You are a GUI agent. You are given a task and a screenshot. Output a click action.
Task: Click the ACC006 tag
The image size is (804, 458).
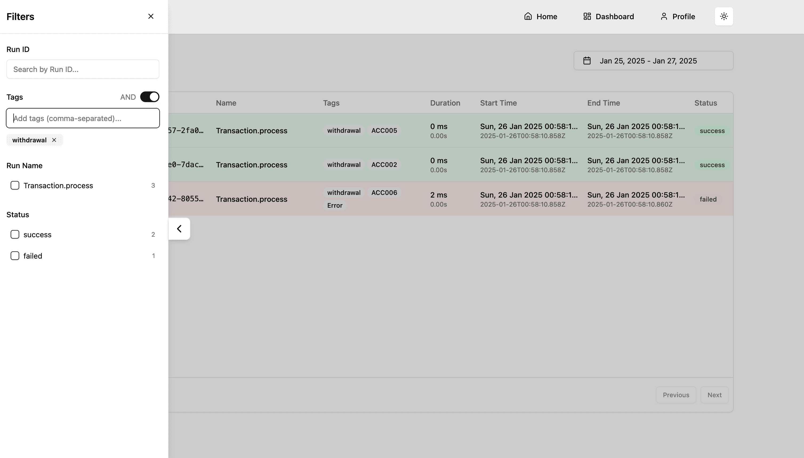pos(384,192)
